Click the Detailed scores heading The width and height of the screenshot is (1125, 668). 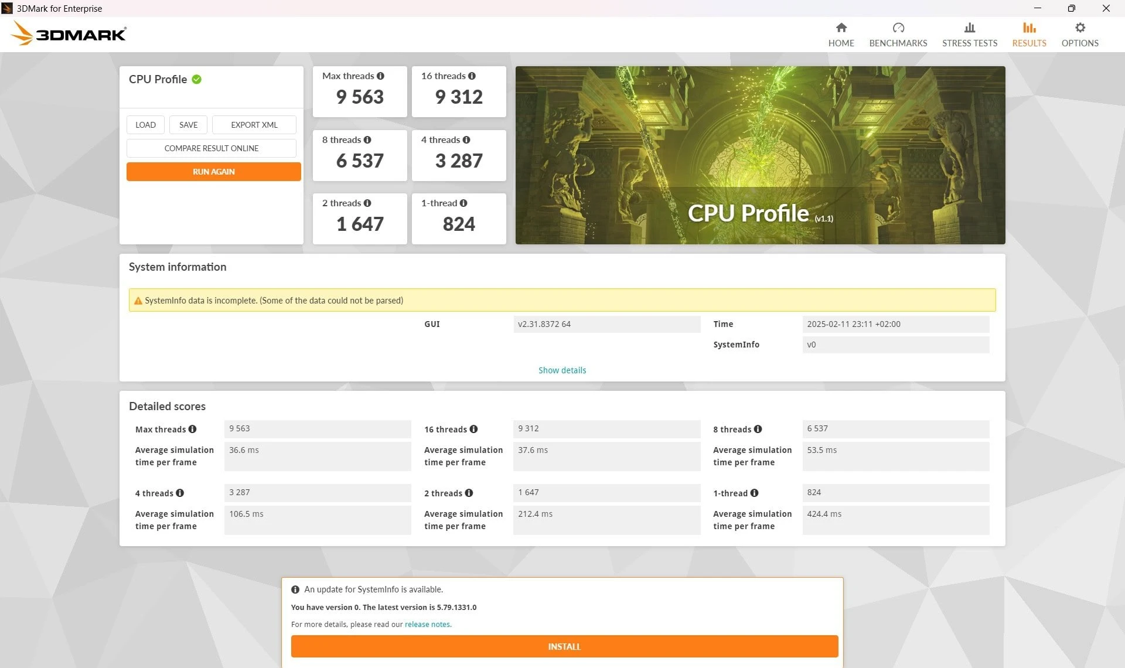pyautogui.click(x=167, y=406)
